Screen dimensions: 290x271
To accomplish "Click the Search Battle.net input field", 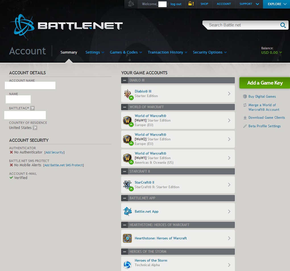I will pos(242,25).
